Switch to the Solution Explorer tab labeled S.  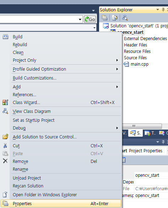click(x=135, y=133)
